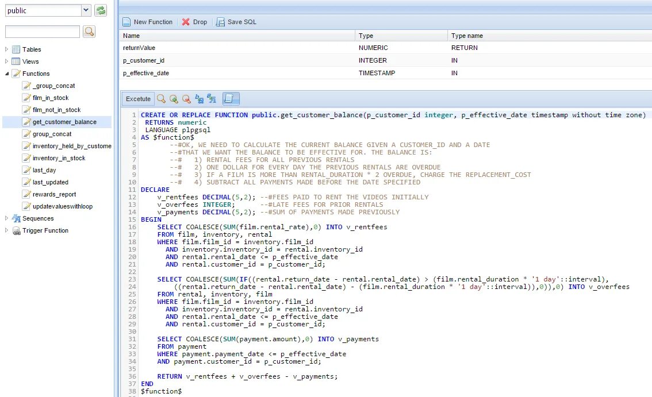Click the Functions pencil icon

pyautogui.click(x=16, y=74)
